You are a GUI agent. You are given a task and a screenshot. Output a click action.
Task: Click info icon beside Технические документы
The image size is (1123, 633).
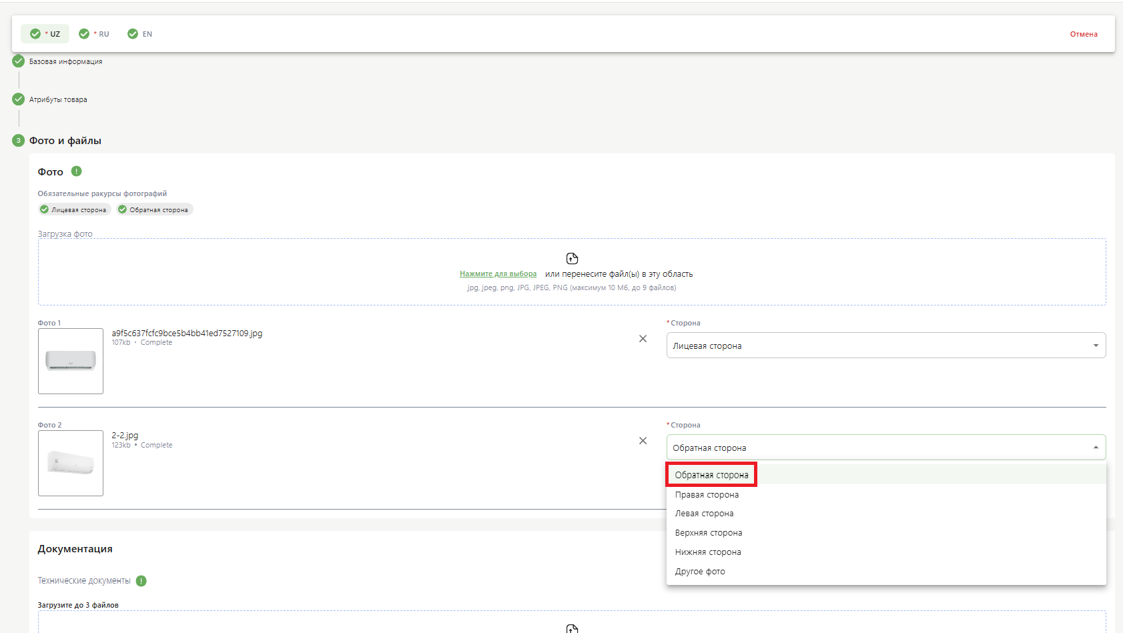(141, 581)
